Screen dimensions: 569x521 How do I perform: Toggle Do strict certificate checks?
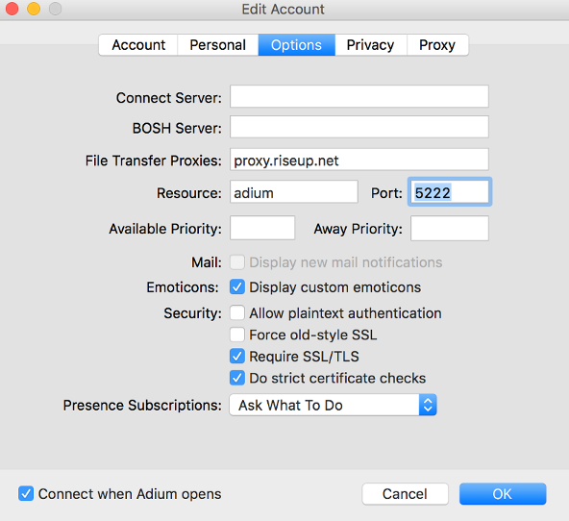point(237,378)
